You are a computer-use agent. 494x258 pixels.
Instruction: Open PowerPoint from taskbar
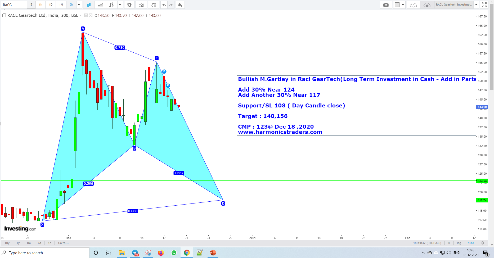tap(213, 253)
